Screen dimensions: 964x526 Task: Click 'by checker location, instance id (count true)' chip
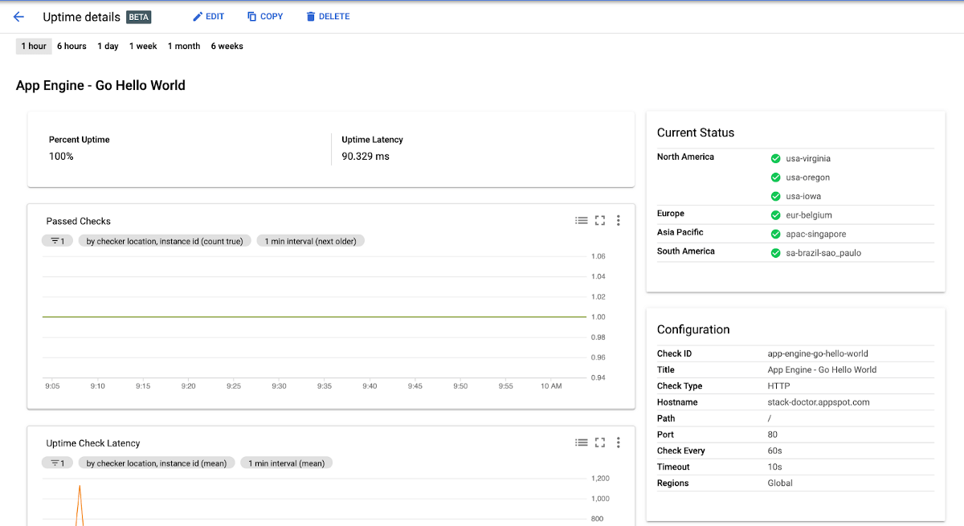pyautogui.click(x=165, y=241)
